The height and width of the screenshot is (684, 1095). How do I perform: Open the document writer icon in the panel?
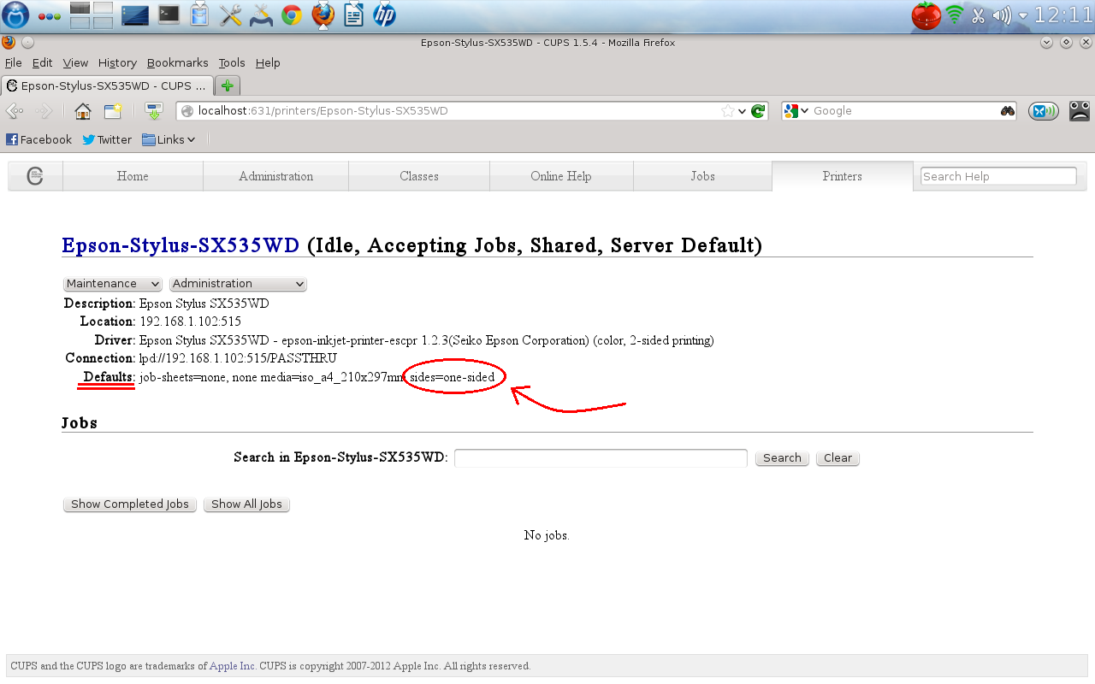(353, 15)
